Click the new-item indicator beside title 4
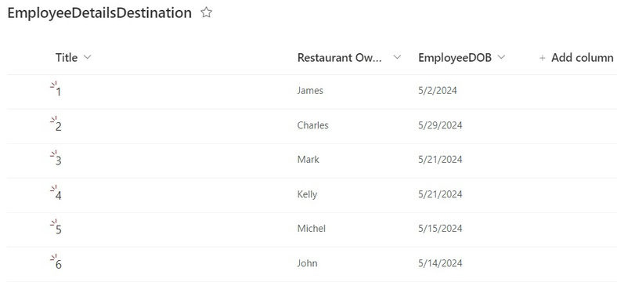The image size is (617, 282). tap(53, 188)
